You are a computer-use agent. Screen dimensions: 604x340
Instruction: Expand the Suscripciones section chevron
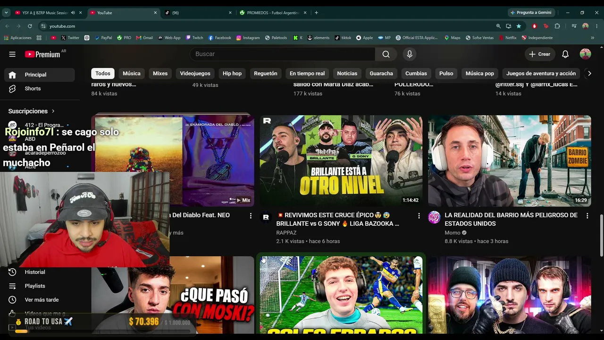(x=53, y=111)
